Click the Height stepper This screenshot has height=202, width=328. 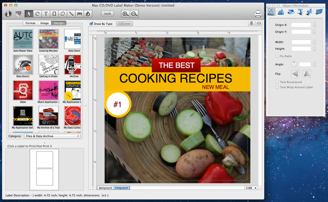[x=314, y=49]
